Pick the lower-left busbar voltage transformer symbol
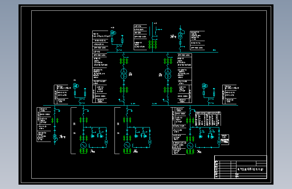This screenshot has height=189, width=292. (76, 86)
